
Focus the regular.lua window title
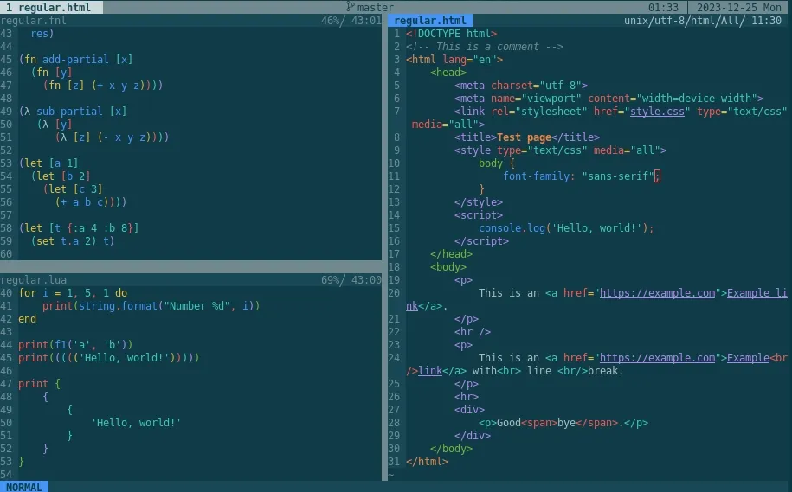pyautogui.click(x=34, y=280)
